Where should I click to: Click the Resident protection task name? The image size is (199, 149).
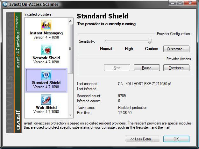133,108
